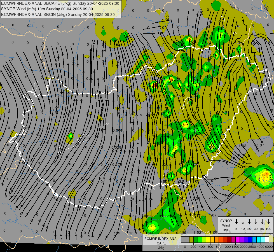The height and width of the screenshot is (252, 274).
Task: Select the SYNOP Wind 10m title line
Action: pos(47,9)
